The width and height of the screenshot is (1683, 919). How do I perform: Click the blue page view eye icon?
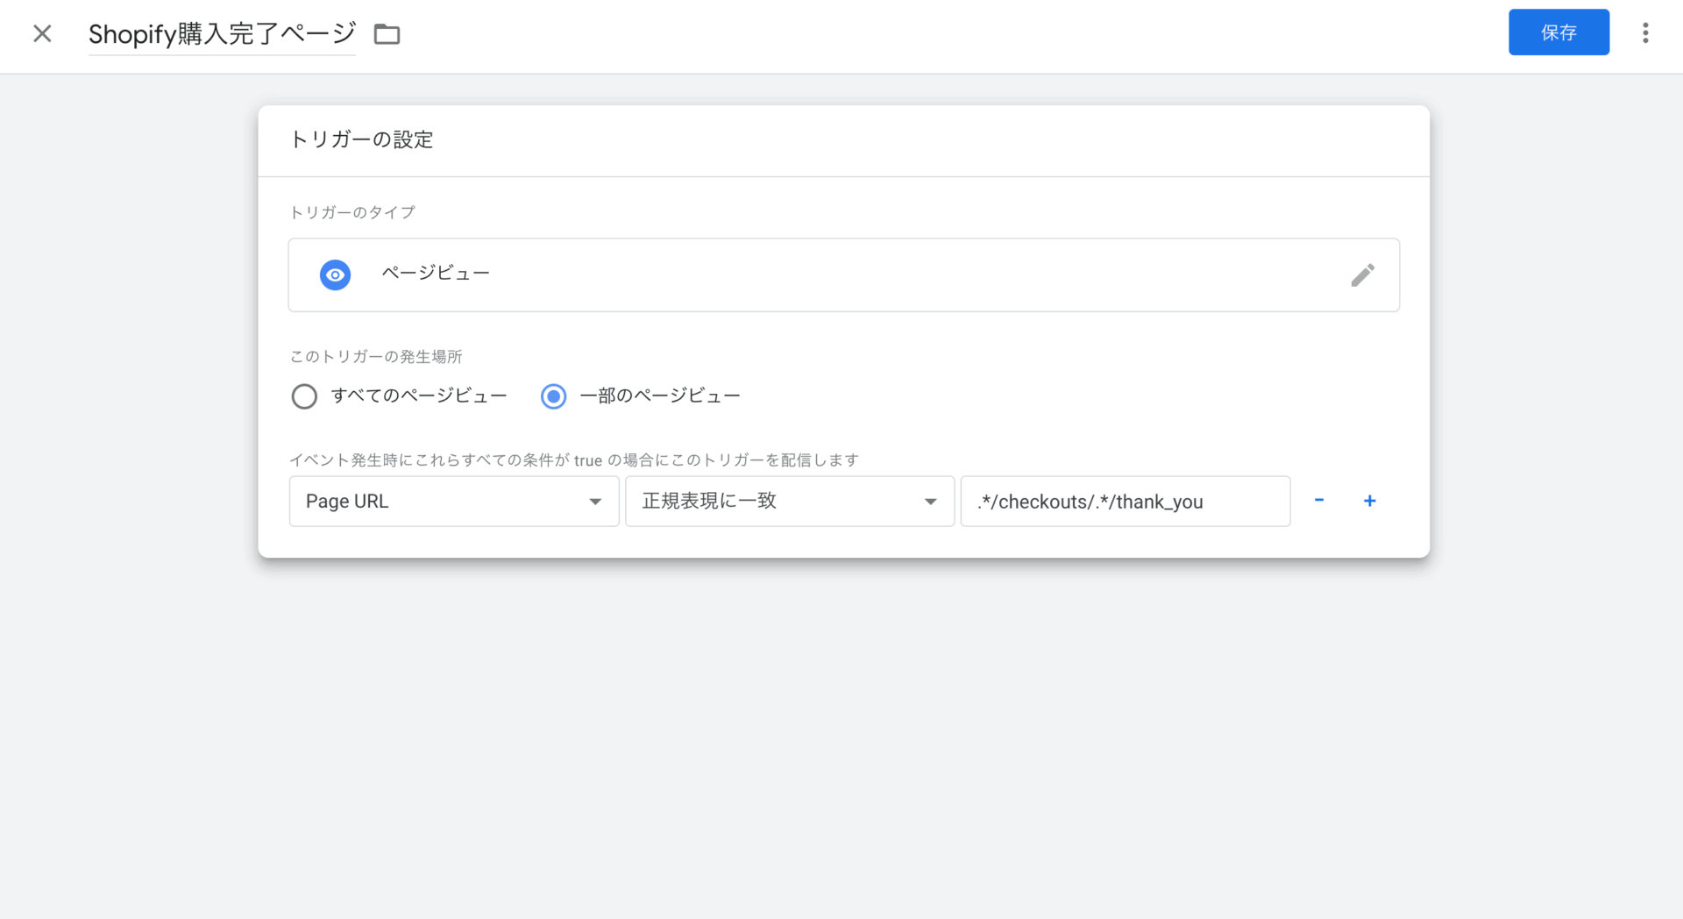(x=335, y=275)
